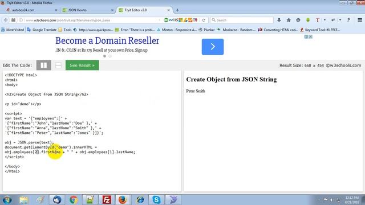Open dropdown next to the red T icon
365x205 pixels.
pyautogui.click(x=325, y=20)
